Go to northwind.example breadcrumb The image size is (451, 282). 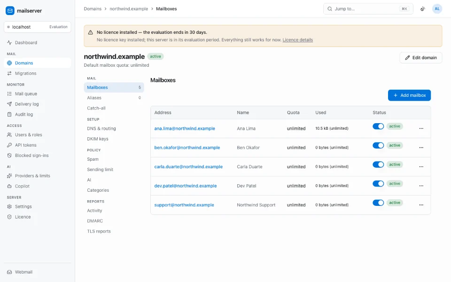pos(129,9)
